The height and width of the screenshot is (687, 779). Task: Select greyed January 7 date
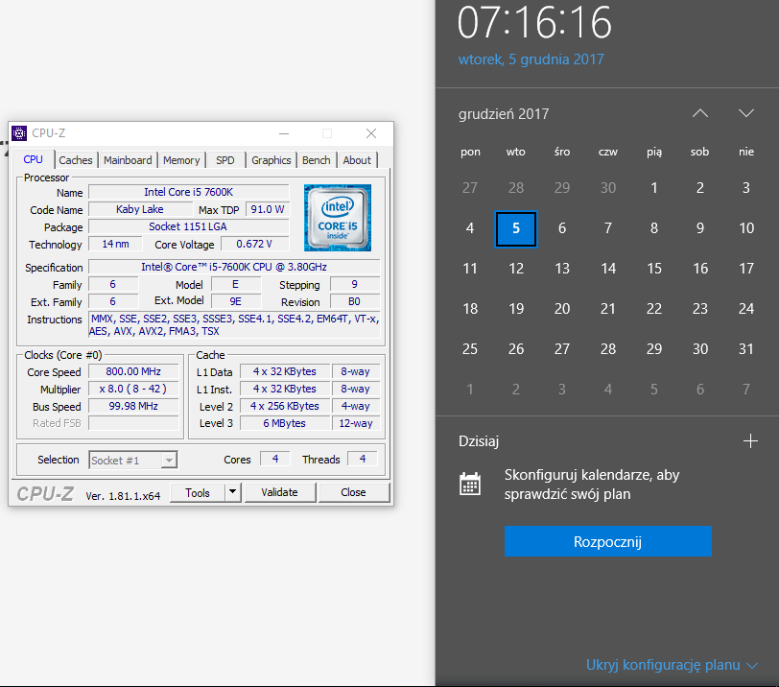[745, 390]
